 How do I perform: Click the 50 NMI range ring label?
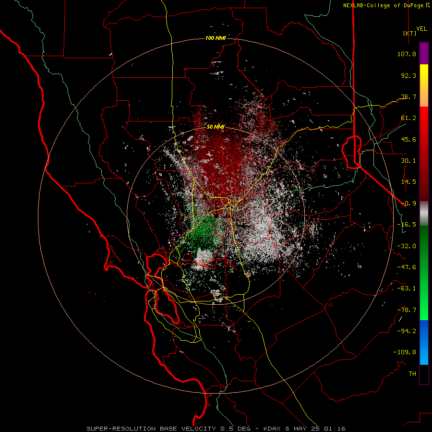point(216,127)
